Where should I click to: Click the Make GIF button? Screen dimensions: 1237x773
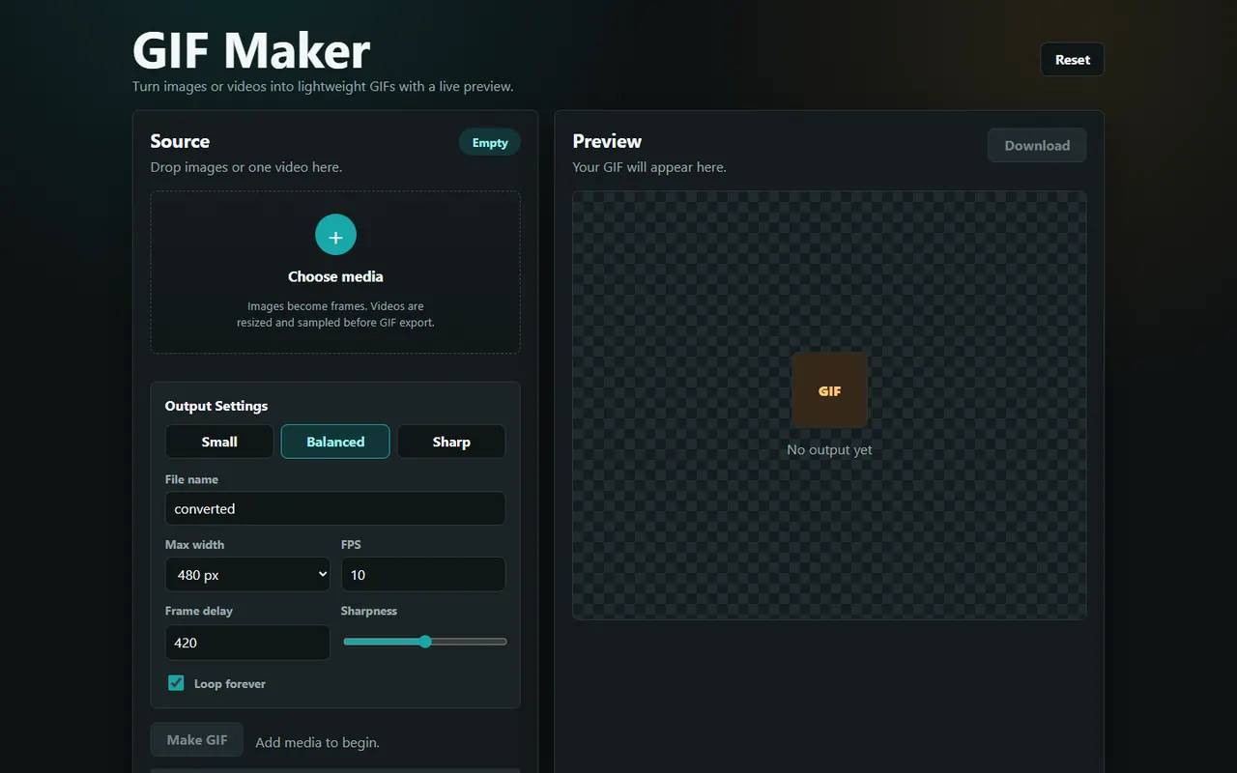point(197,740)
